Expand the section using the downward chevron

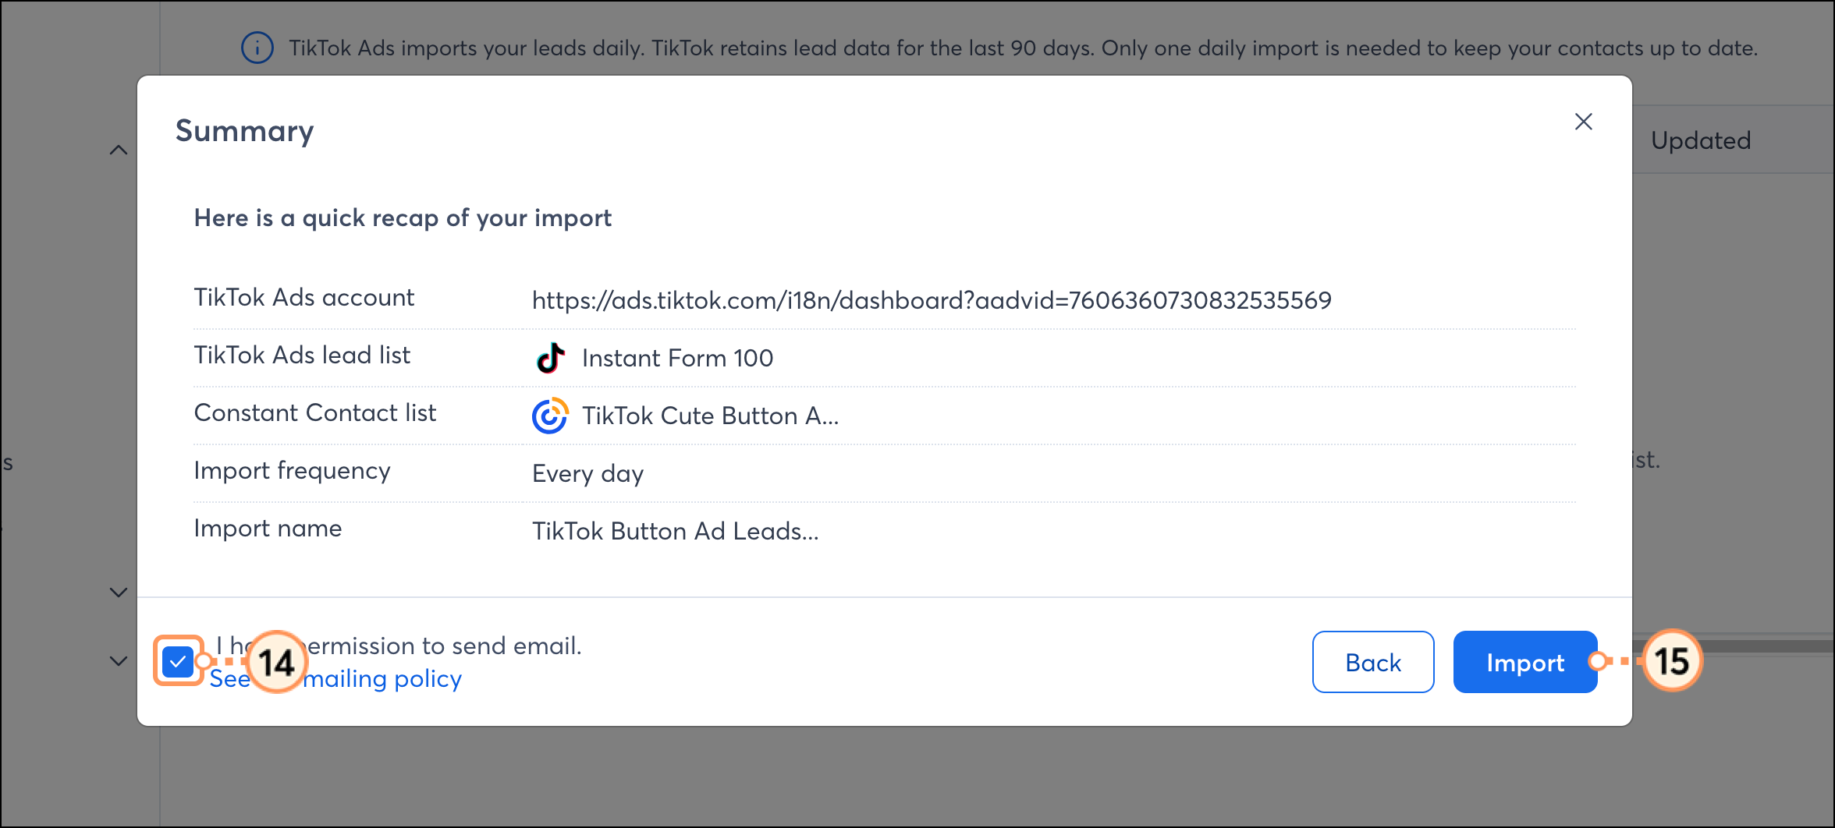tap(118, 593)
